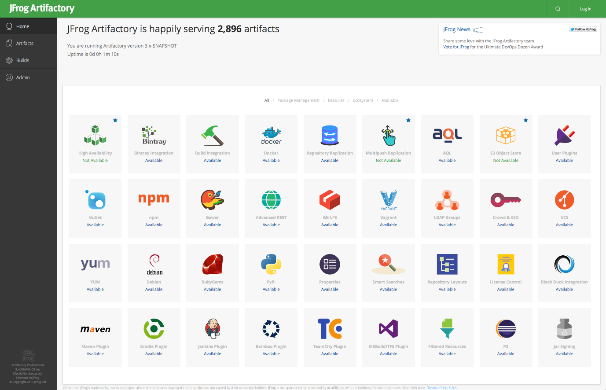Click the star on High Availability tile

point(115,120)
